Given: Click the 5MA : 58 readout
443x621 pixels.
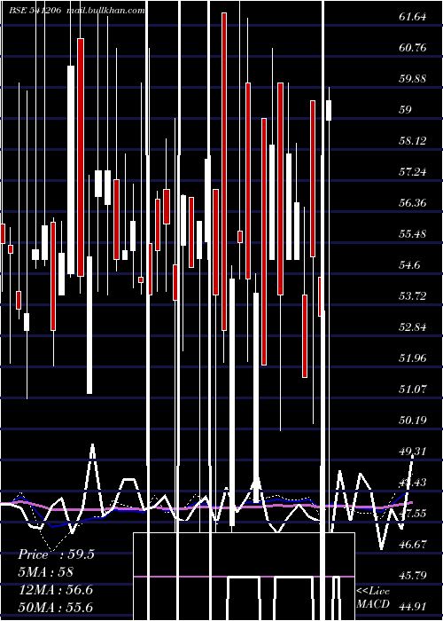Looking at the screenshot, I should coord(46,572).
